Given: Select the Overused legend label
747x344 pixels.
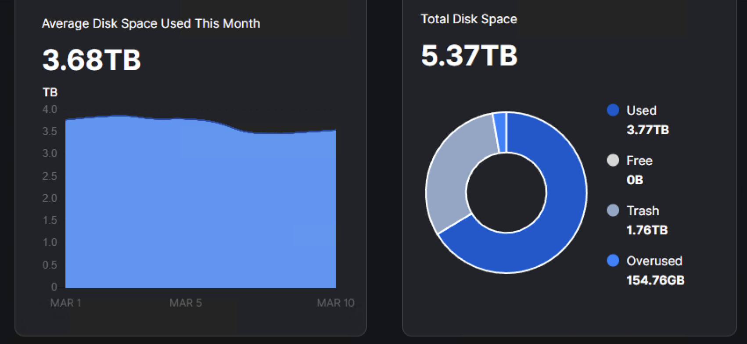Looking at the screenshot, I should [x=654, y=261].
